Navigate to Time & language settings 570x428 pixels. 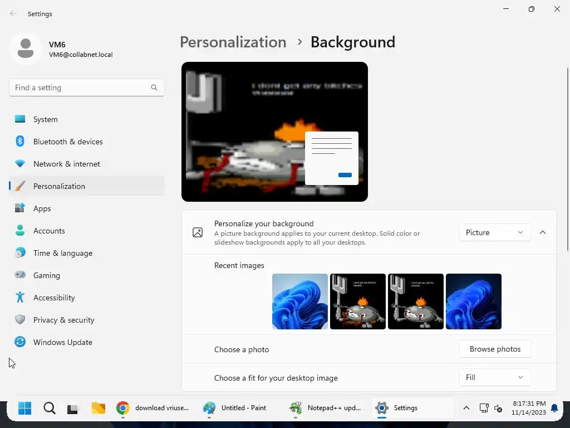(86, 252)
